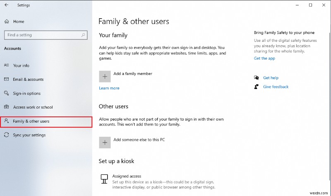The image size is (331, 196).
Task: Maximize the Settings window
Action: click(310, 5)
